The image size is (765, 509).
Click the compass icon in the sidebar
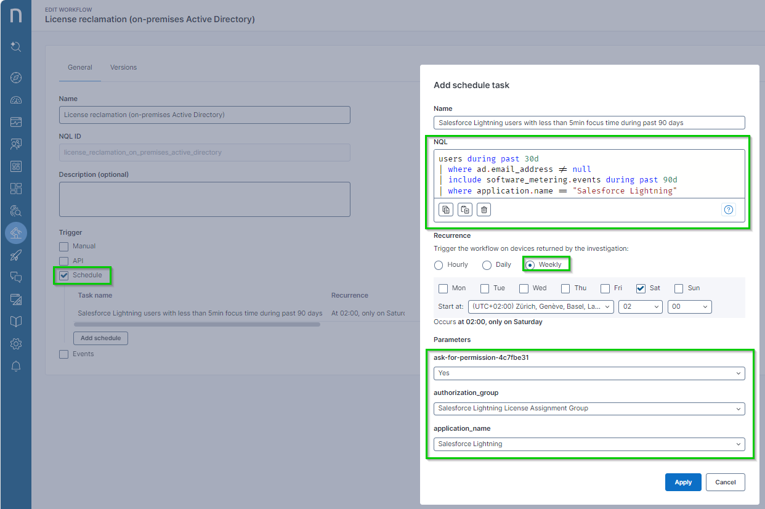point(16,78)
